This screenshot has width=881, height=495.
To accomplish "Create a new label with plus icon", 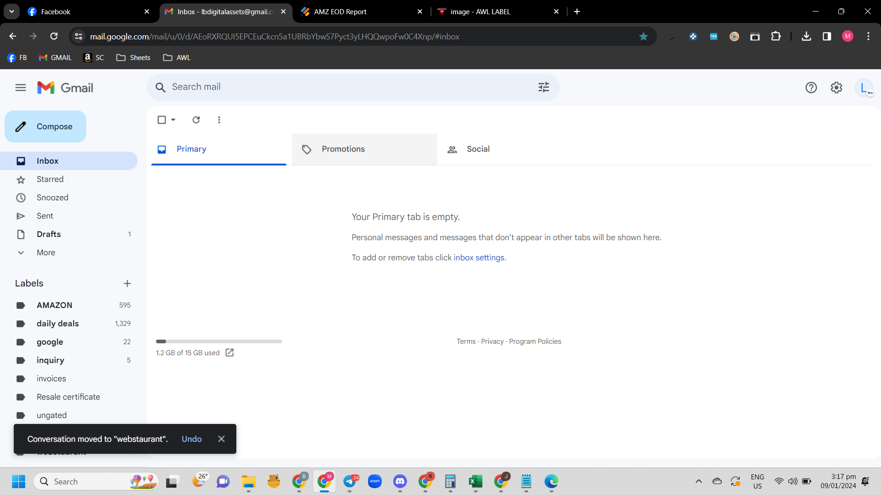I will click(127, 284).
